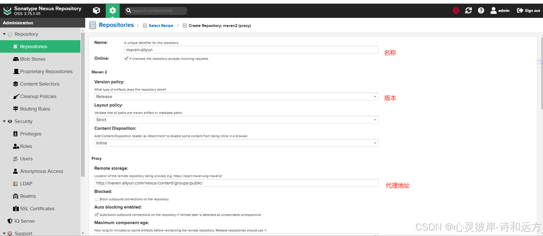Click the Privileges badge icon
Image resolution: width=543 pixels, height=236 pixels.
[16, 134]
